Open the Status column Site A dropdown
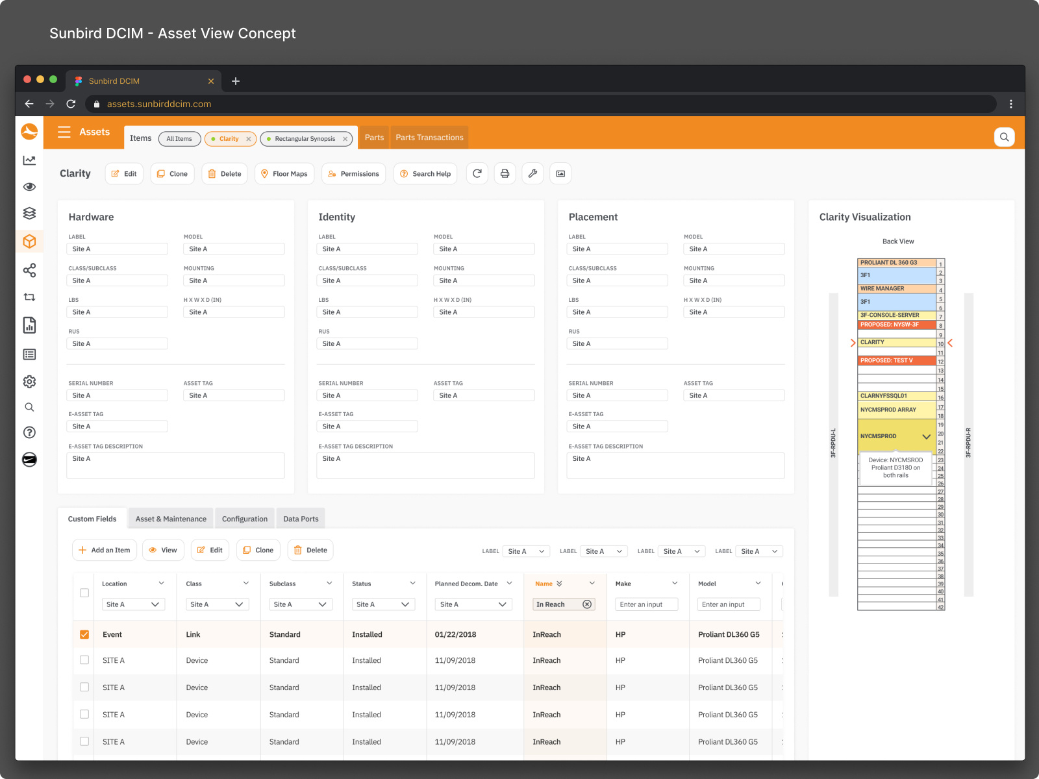This screenshot has height=779, width=1039. (383, 604)
